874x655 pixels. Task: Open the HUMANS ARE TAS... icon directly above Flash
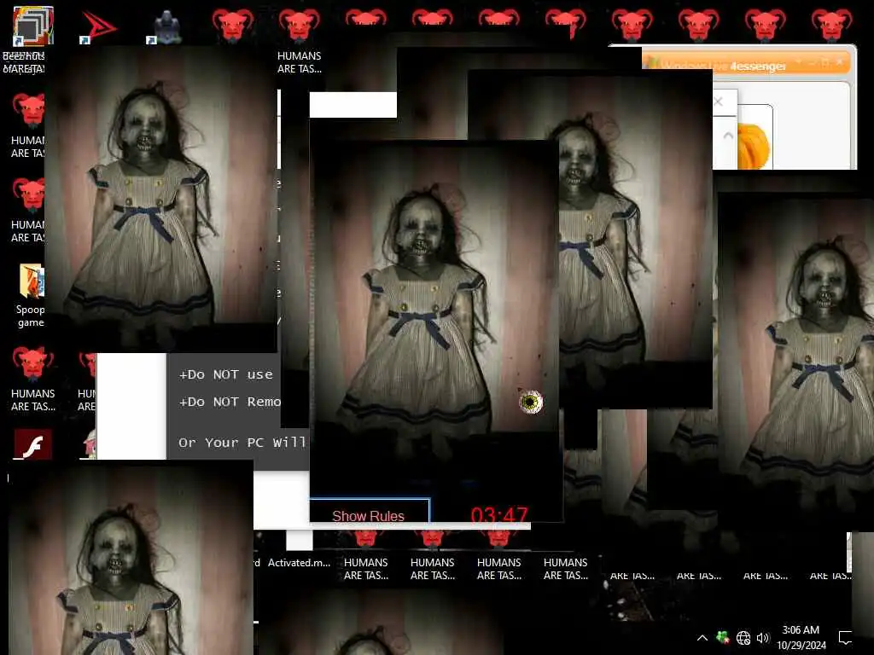point(33,379)
